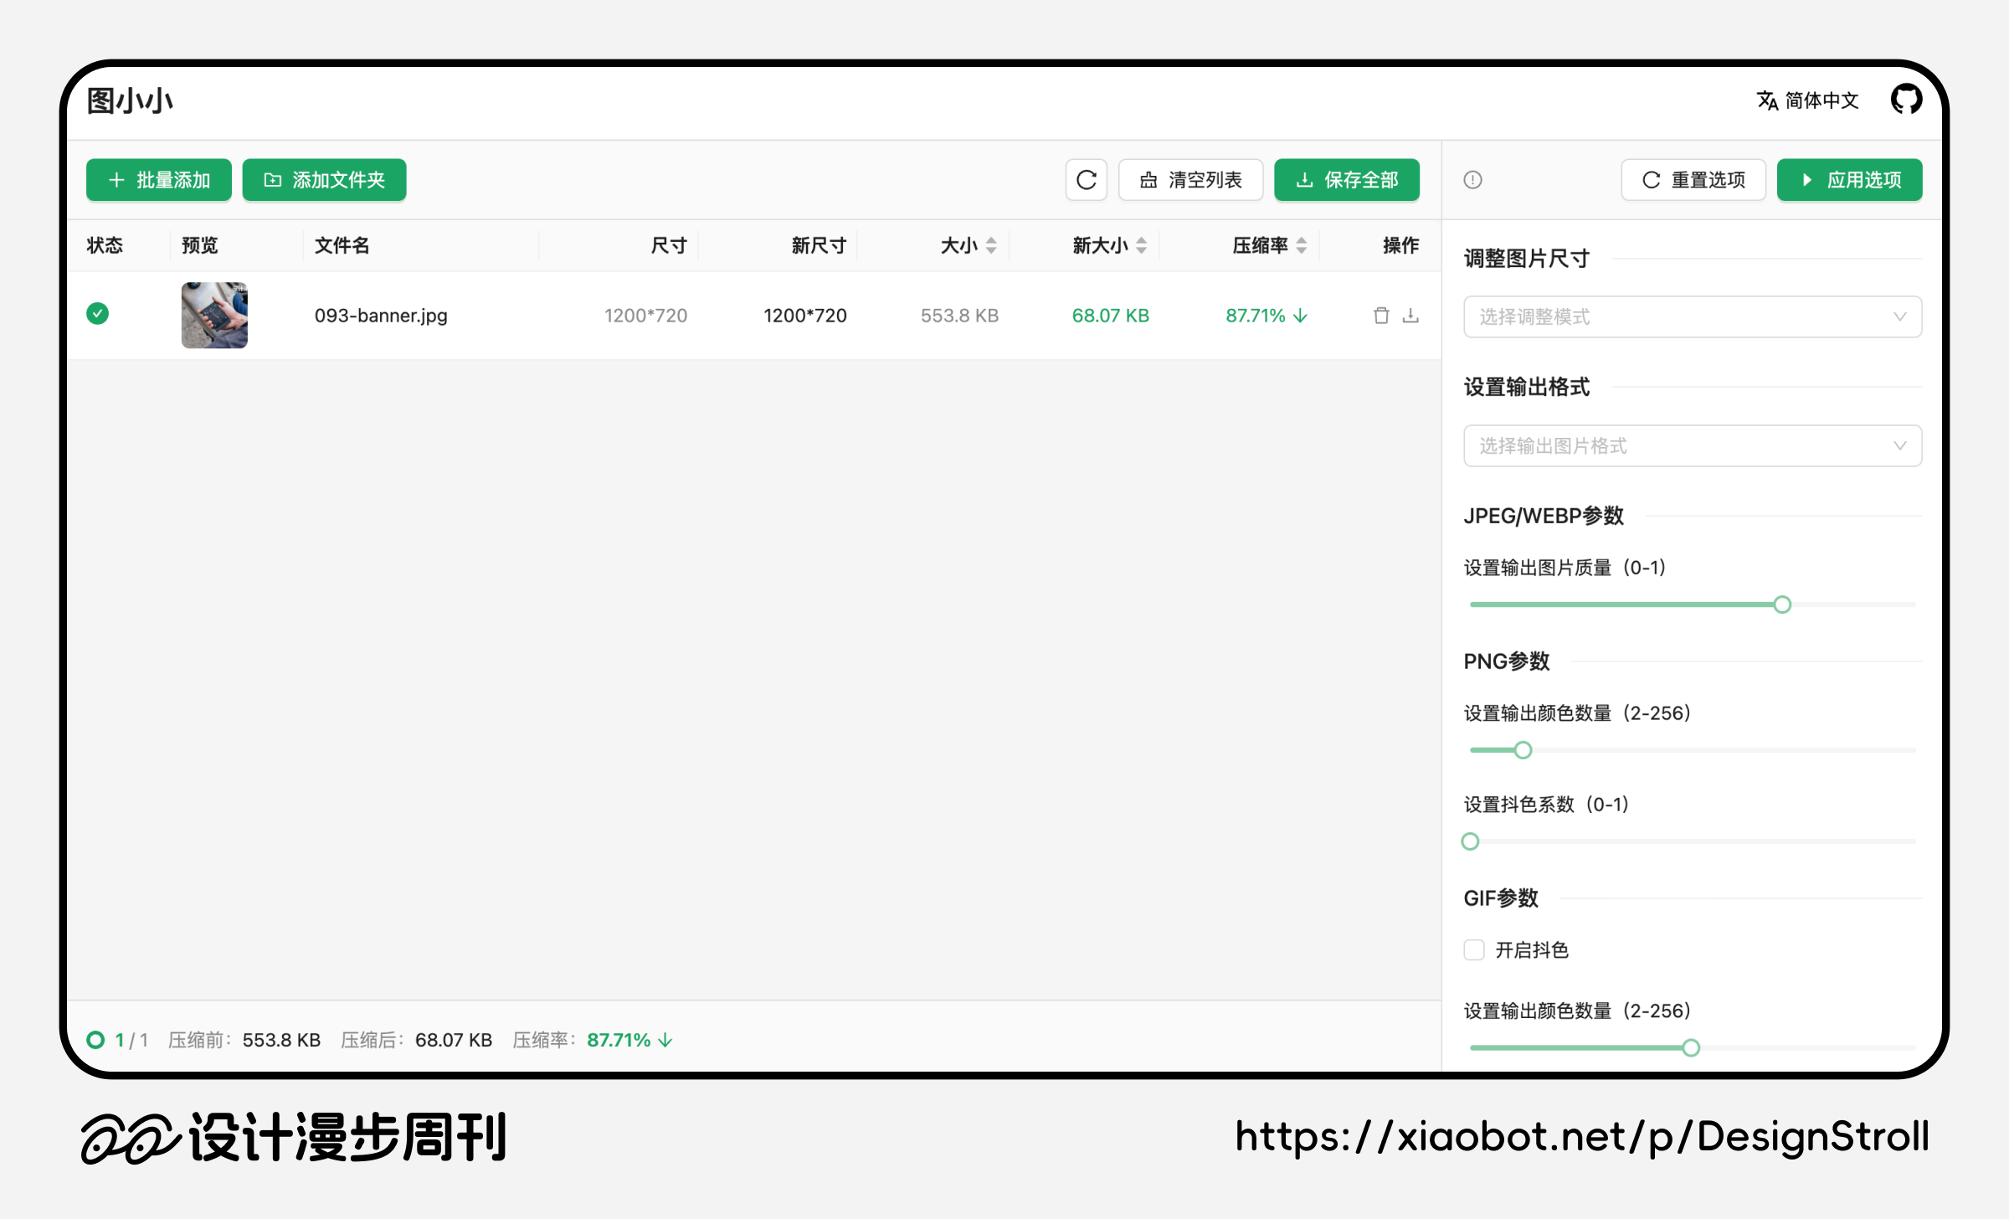Download 093-banner.jpg via the save icon
This screenshot has width=2009, height=1219.
click(1410, 316)
